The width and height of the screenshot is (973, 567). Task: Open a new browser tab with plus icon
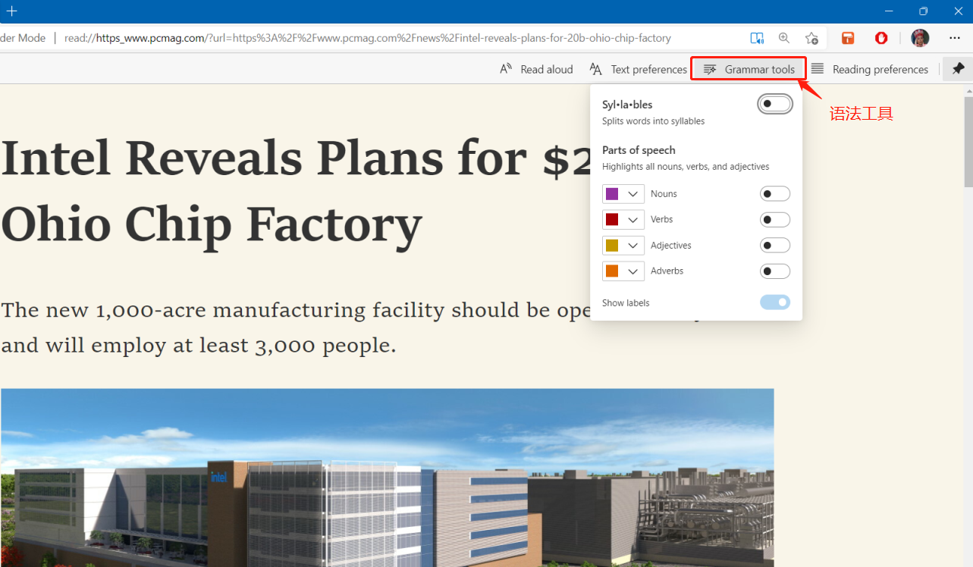11,11
